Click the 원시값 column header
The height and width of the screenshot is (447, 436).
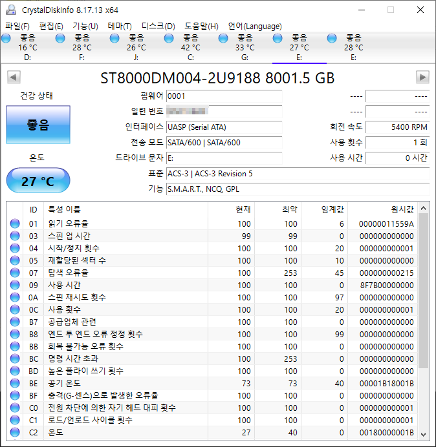click(382, 209)
